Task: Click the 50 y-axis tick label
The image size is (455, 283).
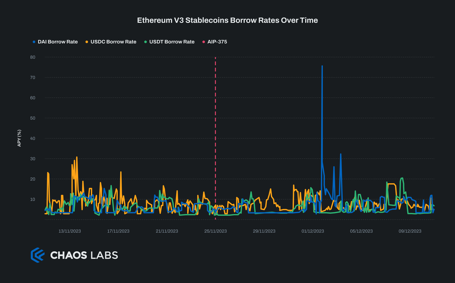Action: (x=32, y=118)
